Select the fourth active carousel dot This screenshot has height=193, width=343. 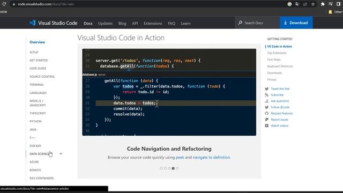coord(173,168)
